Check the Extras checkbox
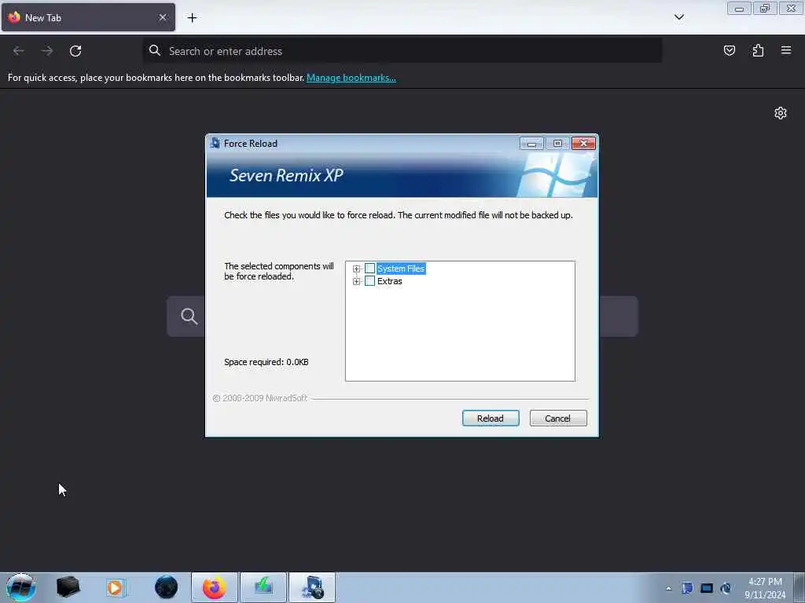805x603 pixels. point(369,281)
